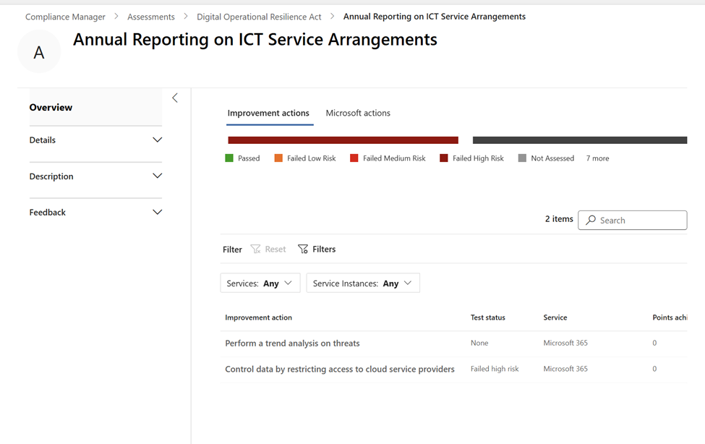Go to Compliance Manager breadcrumb
Image resolution: width=705 pixels, height=444 pixels.
pyautogui.click(x=65, y=16)
